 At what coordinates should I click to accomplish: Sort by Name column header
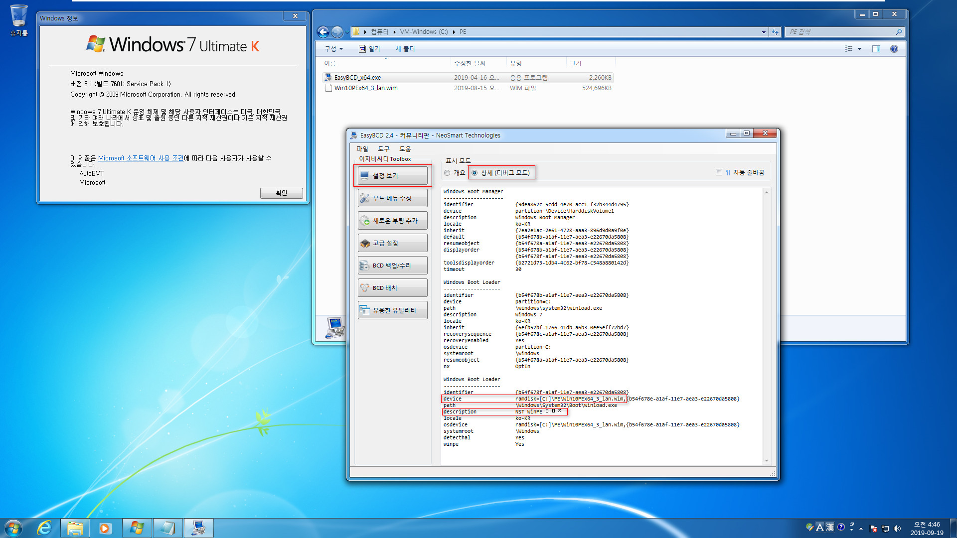[x=386, y=63]
